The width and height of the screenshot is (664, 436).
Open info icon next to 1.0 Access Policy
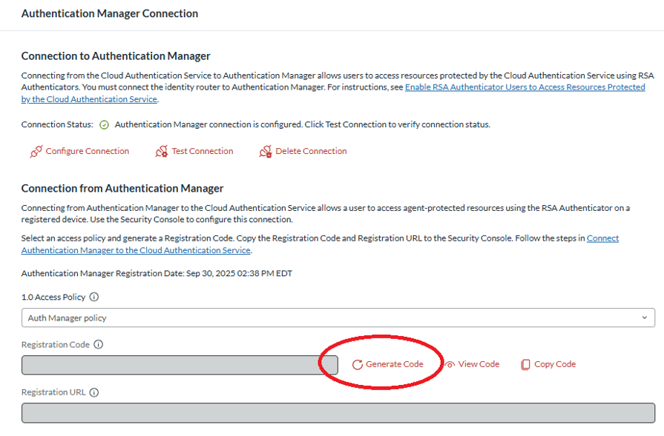coord(94,297)
